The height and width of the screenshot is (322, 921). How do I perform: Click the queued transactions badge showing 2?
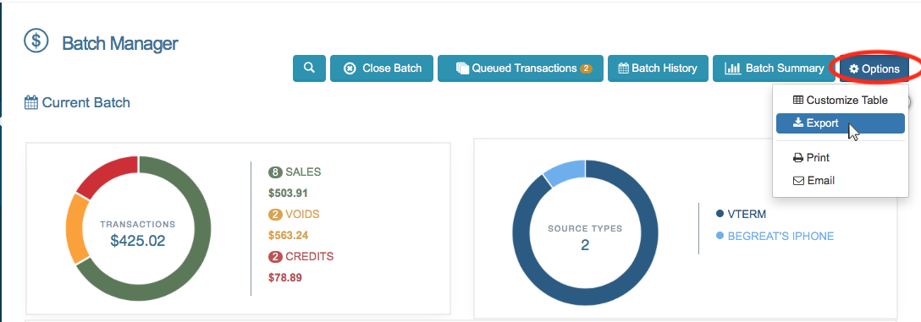[x=586, y=68]
